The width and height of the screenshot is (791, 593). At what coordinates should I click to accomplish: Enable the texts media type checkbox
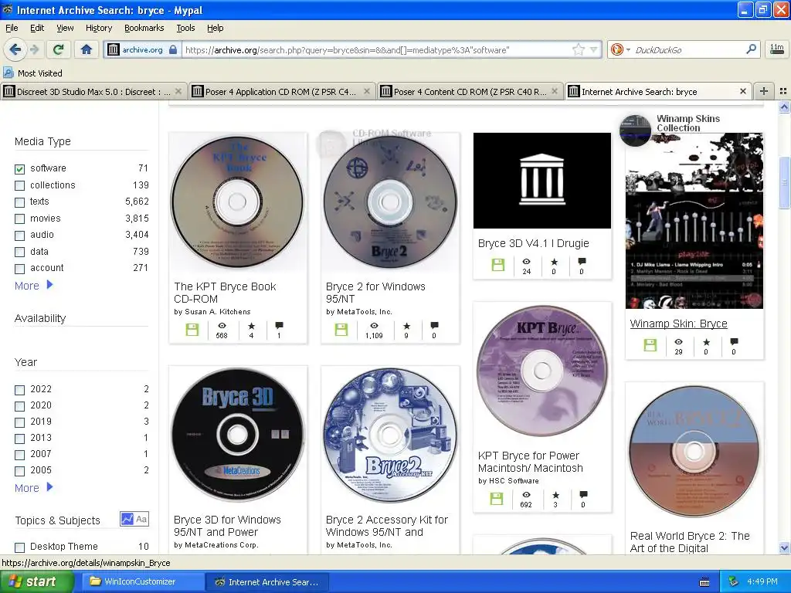click(x=19, y=202)
